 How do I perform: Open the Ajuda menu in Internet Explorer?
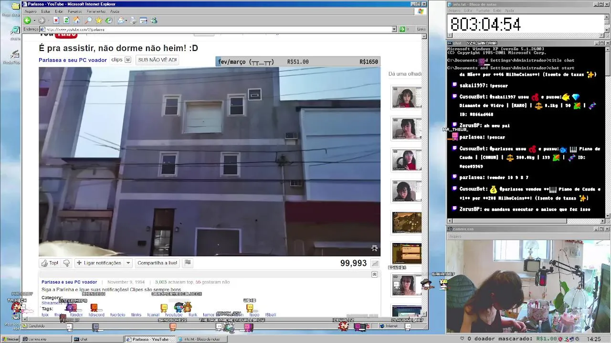click(x=115, y=11)
